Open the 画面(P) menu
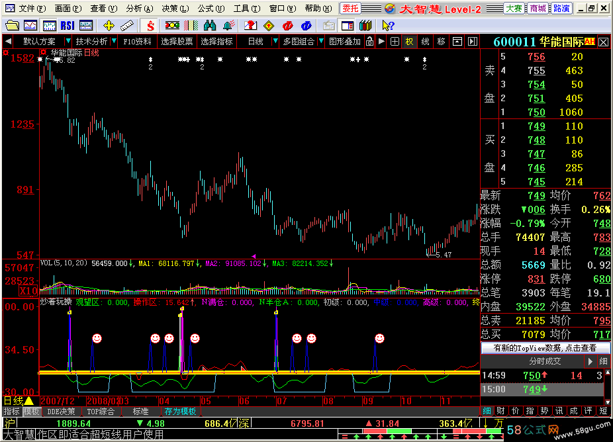 68,9
